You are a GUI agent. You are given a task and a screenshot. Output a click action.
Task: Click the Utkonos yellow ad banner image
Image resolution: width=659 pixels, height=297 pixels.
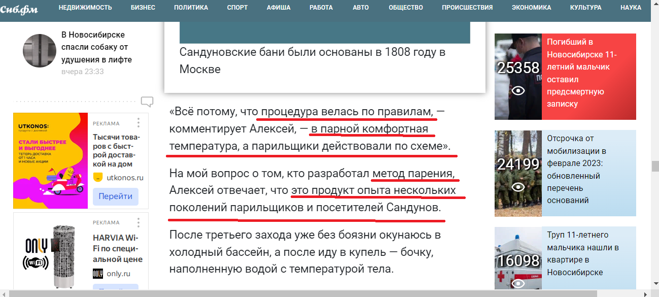tap(50, 160)
